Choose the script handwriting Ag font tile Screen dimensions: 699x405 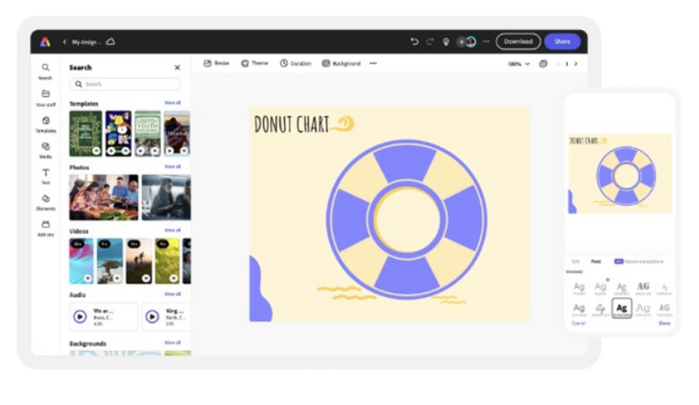[x=600, y=308]
